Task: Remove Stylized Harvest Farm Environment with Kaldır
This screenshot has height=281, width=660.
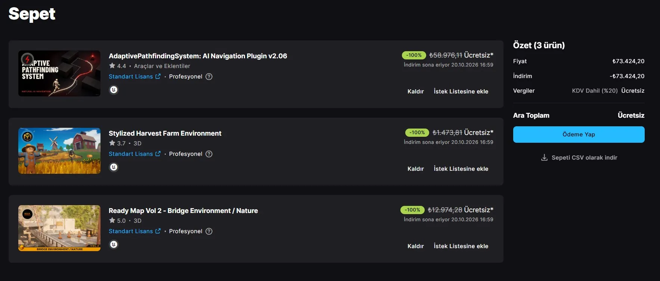Action: 416,169
